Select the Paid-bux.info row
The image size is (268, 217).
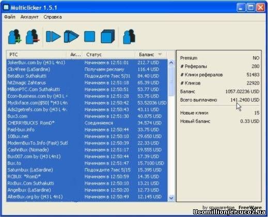(87, 129)
